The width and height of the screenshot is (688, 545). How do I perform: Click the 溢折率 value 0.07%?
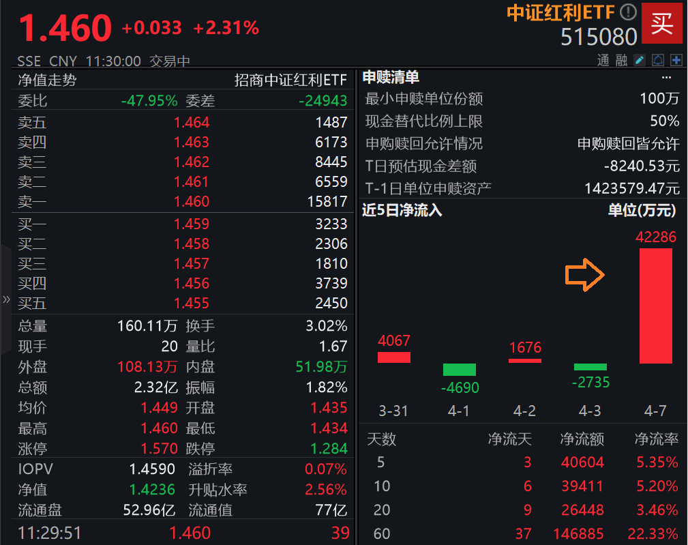click(x=325, y=469)
